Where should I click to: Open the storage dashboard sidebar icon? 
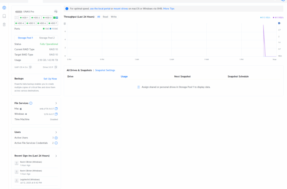(4, 8)
